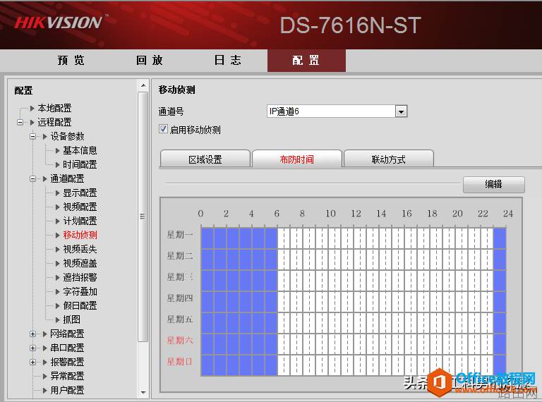Expand the 报警配置 tree node
Image resolution: width=542 pixels, height=402 pixels.
(33, 362)
